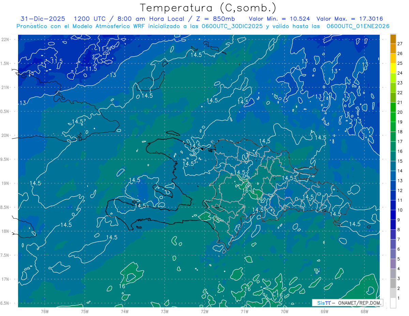The image size is (409, 316).
Task: Click legend swatch between 26 and 27
Action: 393,49
